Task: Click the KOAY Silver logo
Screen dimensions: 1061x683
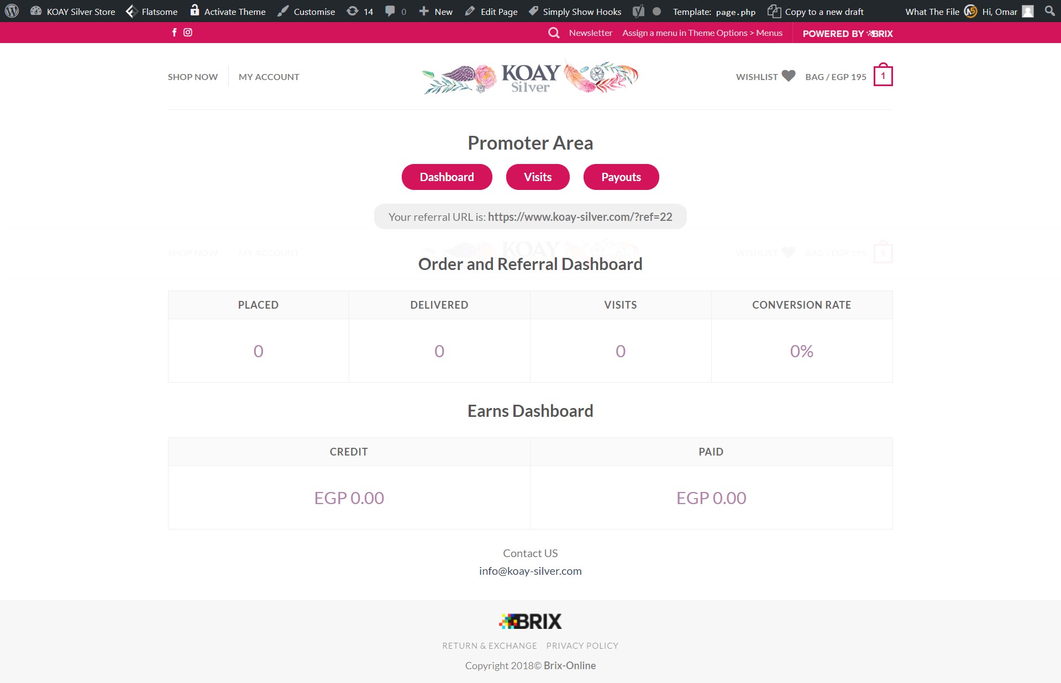Action: coord(530,78)
